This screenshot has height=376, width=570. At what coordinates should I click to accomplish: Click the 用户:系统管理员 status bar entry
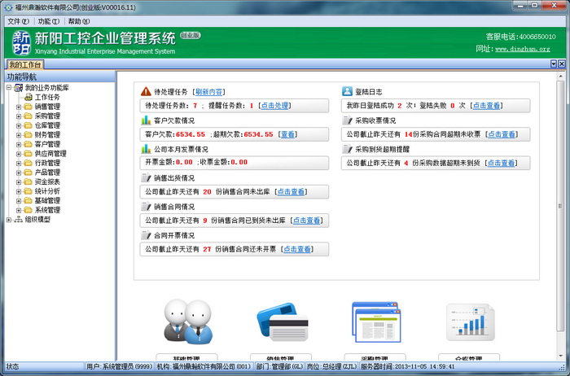[119, 366]
